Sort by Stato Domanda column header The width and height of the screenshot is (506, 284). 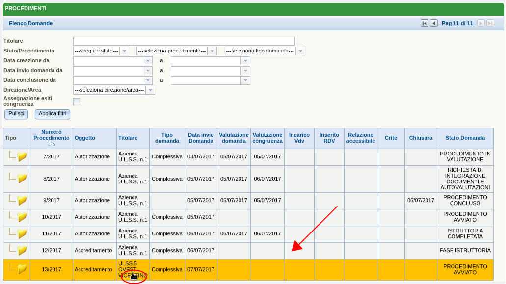[x=465, y=138]
